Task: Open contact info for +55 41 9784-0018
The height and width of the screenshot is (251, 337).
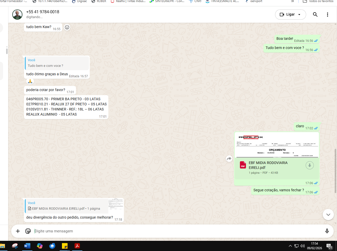Action: pyautogui.click(x=43, y=12)
